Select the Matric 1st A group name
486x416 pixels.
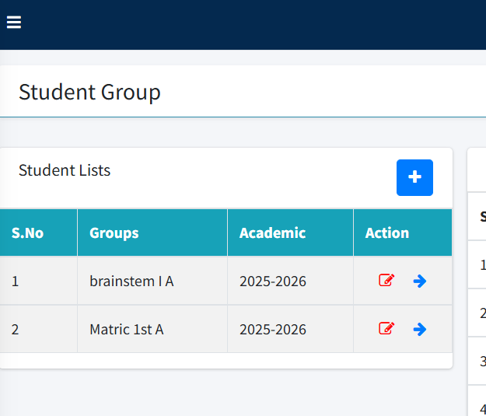point(126,329)
